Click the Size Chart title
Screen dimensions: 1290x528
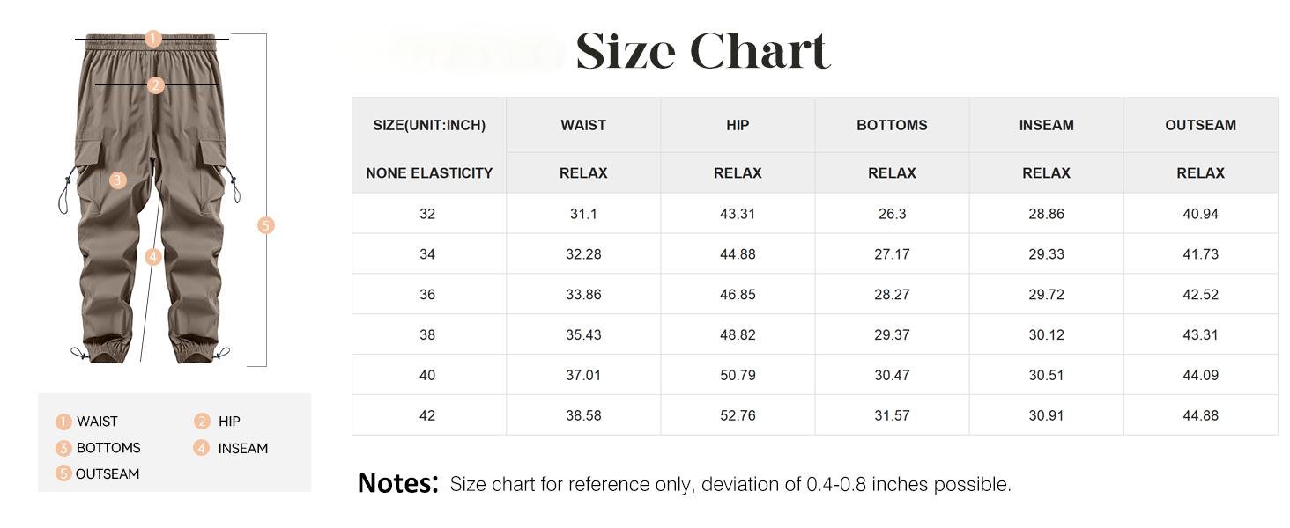tap(702, 51)
